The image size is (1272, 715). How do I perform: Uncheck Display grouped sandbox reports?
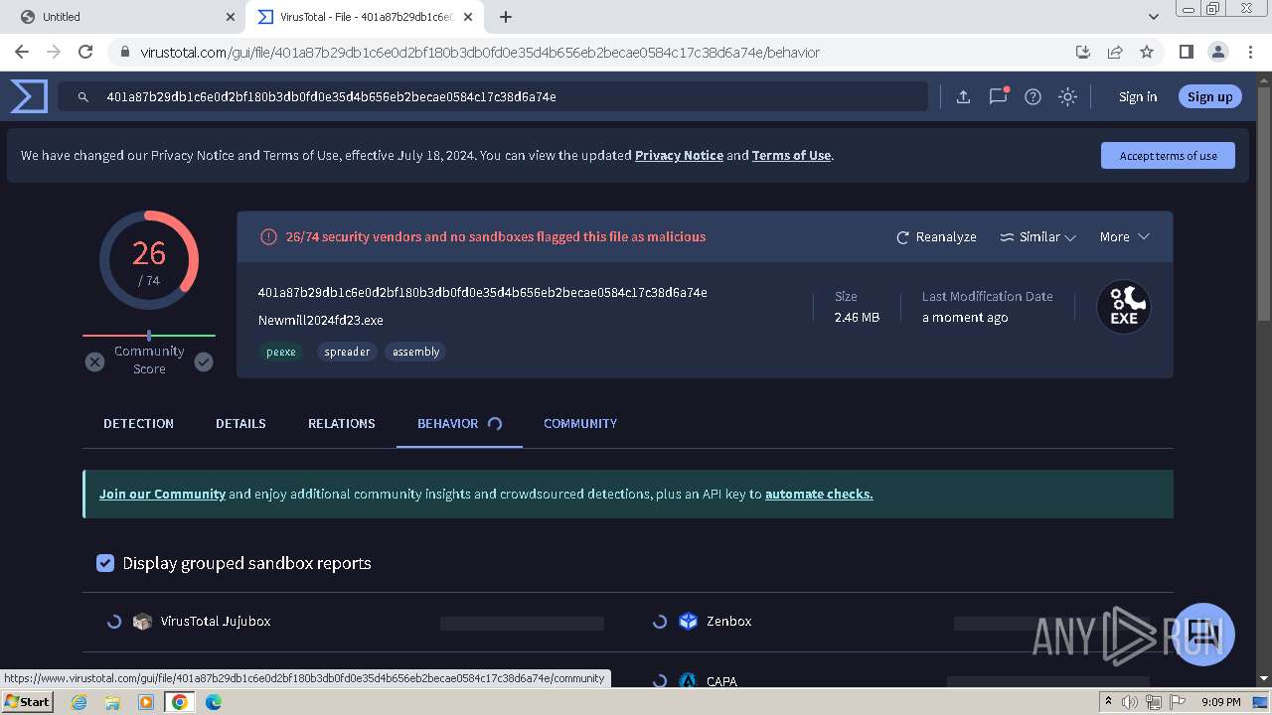click(105, 563)
